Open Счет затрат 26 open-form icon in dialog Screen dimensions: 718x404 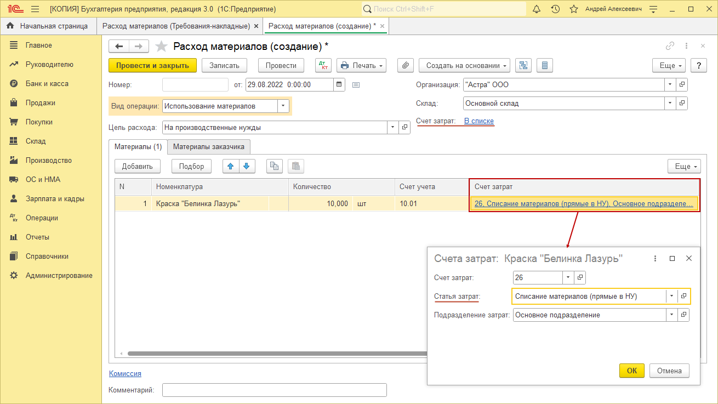(581, 277)
